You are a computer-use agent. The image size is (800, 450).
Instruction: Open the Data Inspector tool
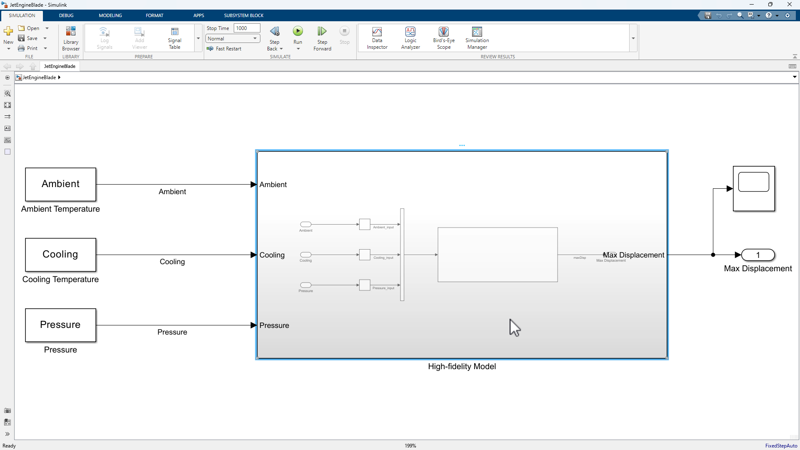[x=377, y=37]
